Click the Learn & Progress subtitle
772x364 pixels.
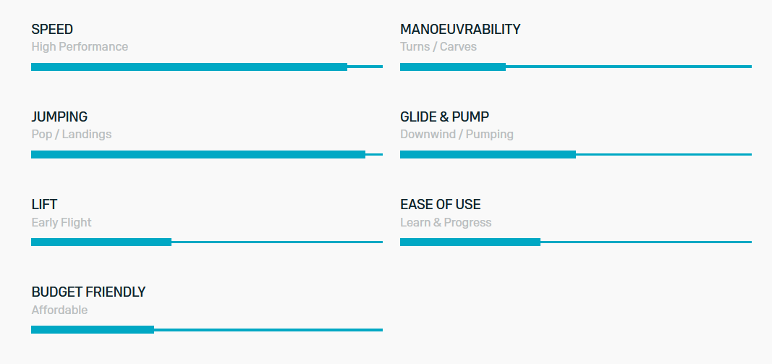[446, 223]
